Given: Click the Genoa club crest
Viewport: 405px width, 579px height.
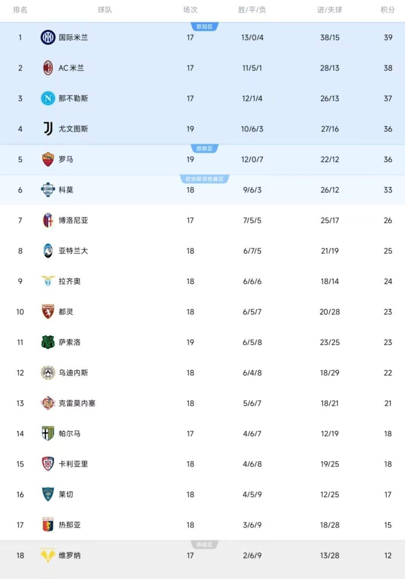Looking at the screenshot, I should (48, 525).
